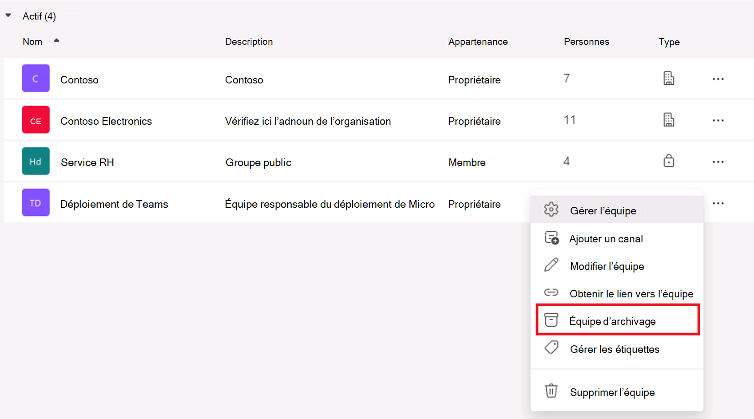Click the org type icon for Contoso

coord(669,78)
